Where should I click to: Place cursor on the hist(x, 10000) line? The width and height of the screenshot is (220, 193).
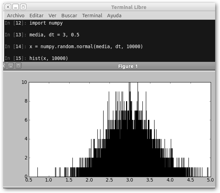click(49, 58)
